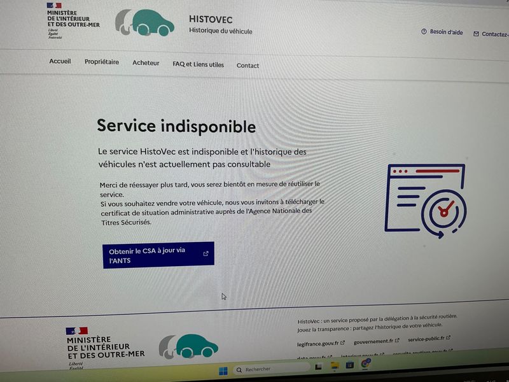Select 'FAQ et Liens utiles' in navigation
Image resolution: width=509 pixels, height=382 pixels.
(x=198, y=64)
